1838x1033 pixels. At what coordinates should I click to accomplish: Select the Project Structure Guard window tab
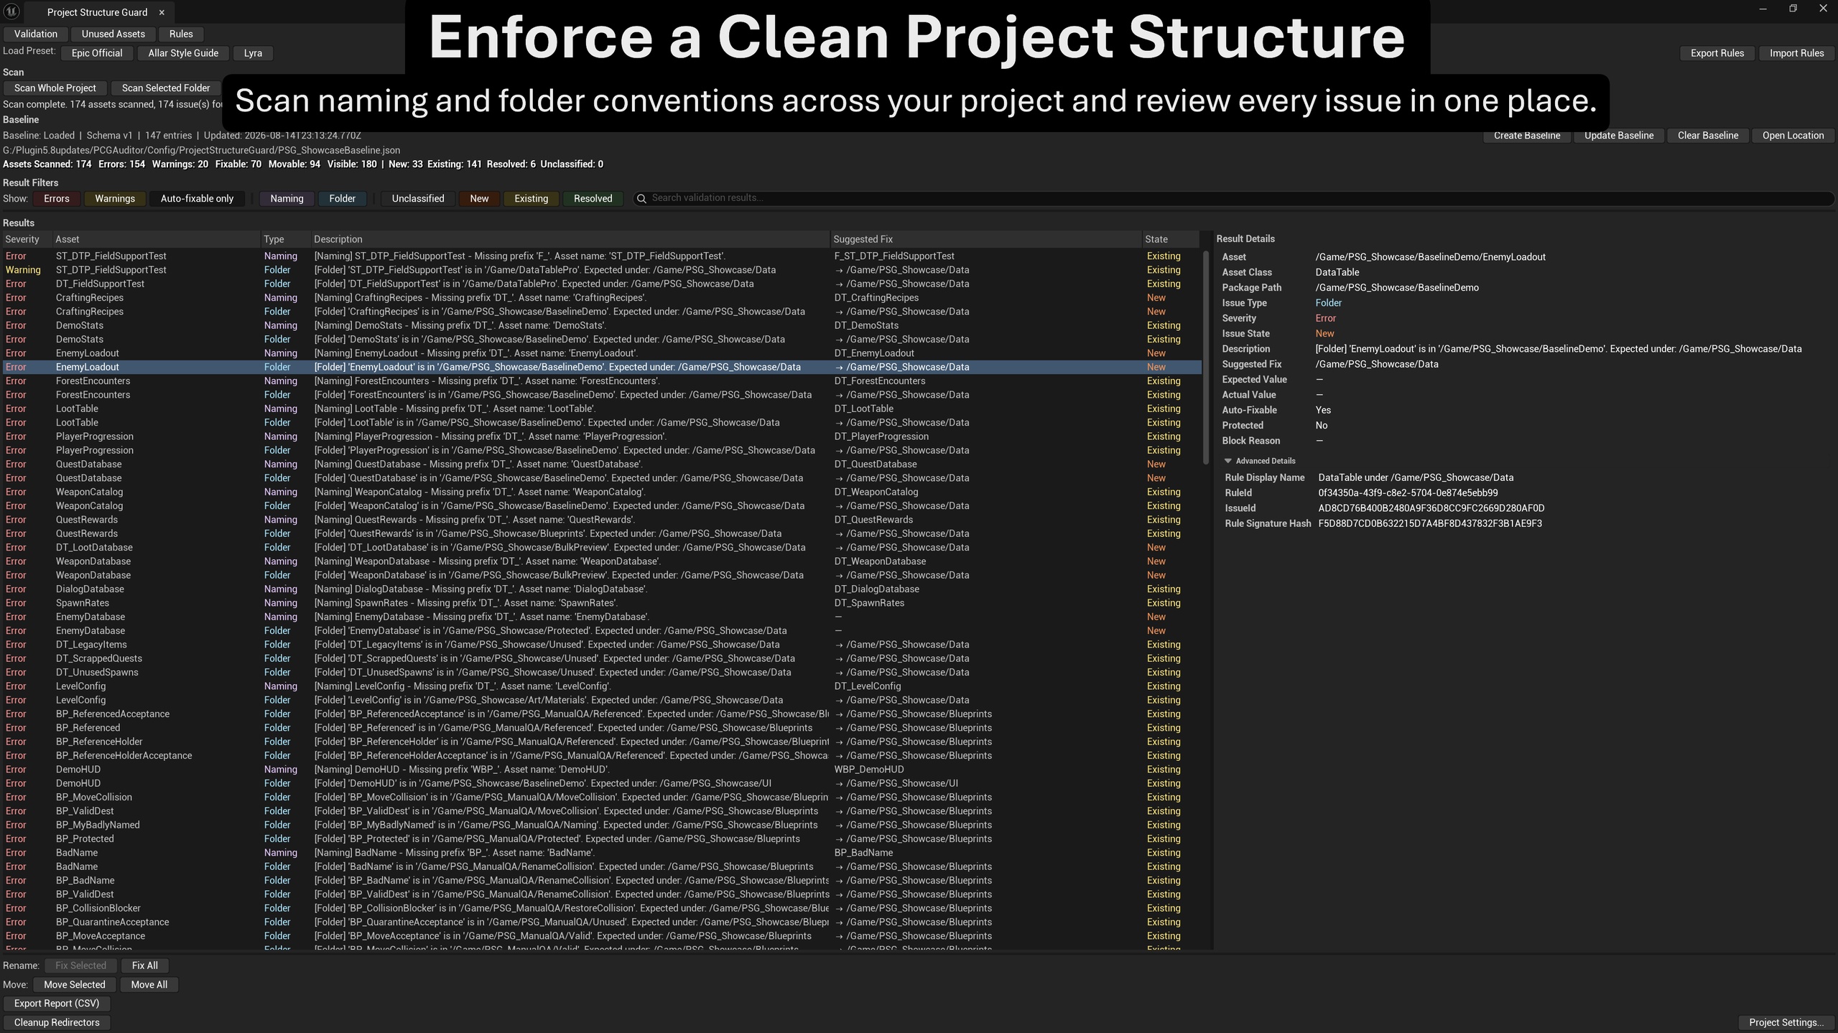coord(97,12)
